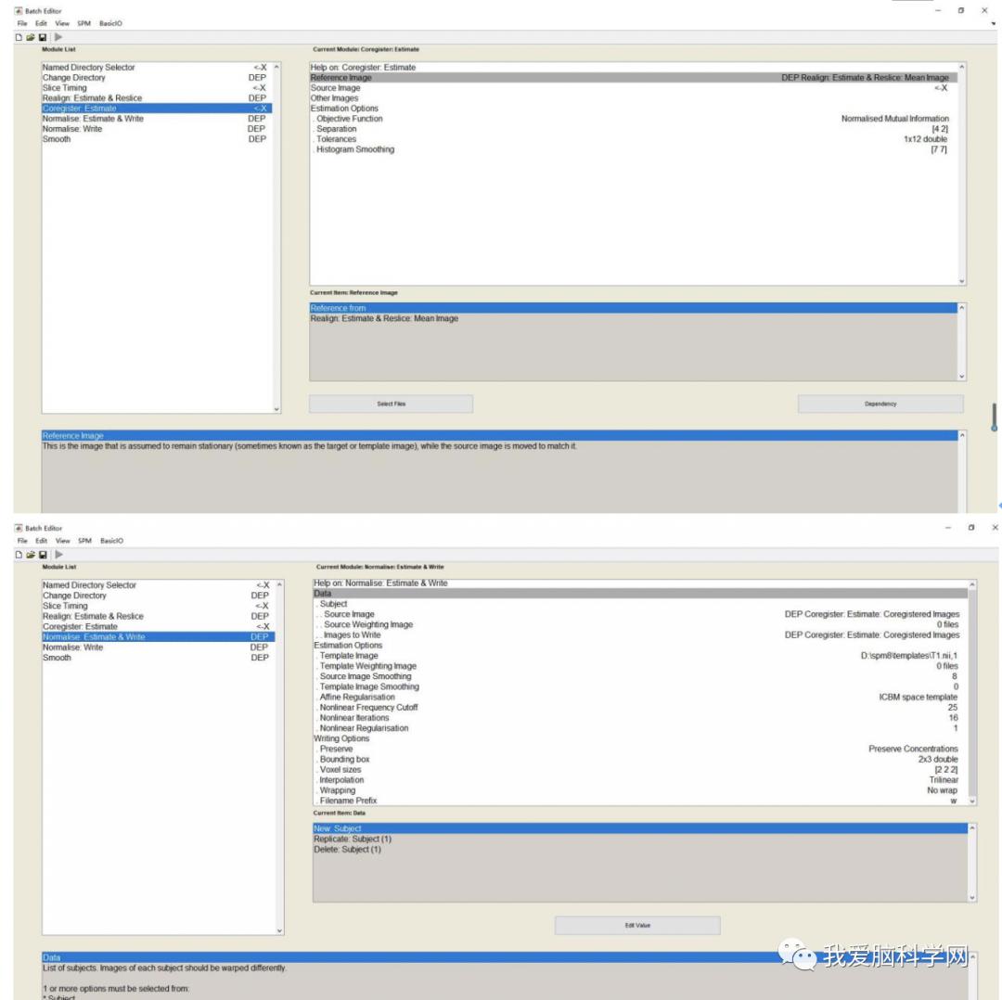1002x1000 pixels.
Task: Click Realign: Estimate & Reslice: Mean Image entry
Action: pyautogui.click(x=634, y=318)
